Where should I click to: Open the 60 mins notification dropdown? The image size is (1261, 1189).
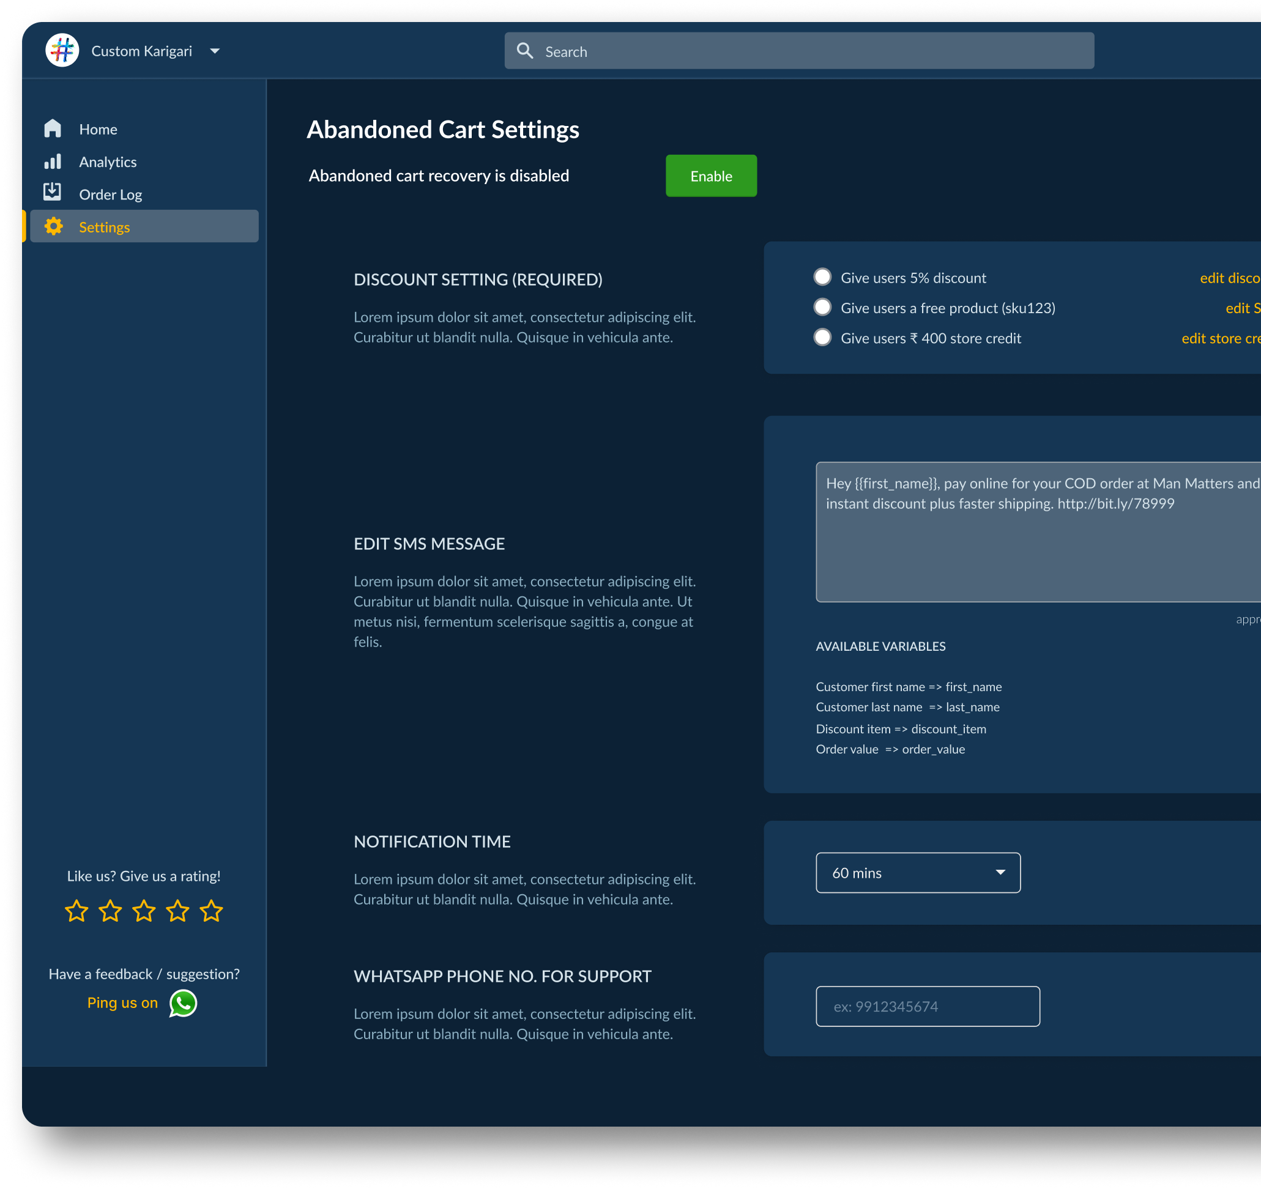pos(917,873)
